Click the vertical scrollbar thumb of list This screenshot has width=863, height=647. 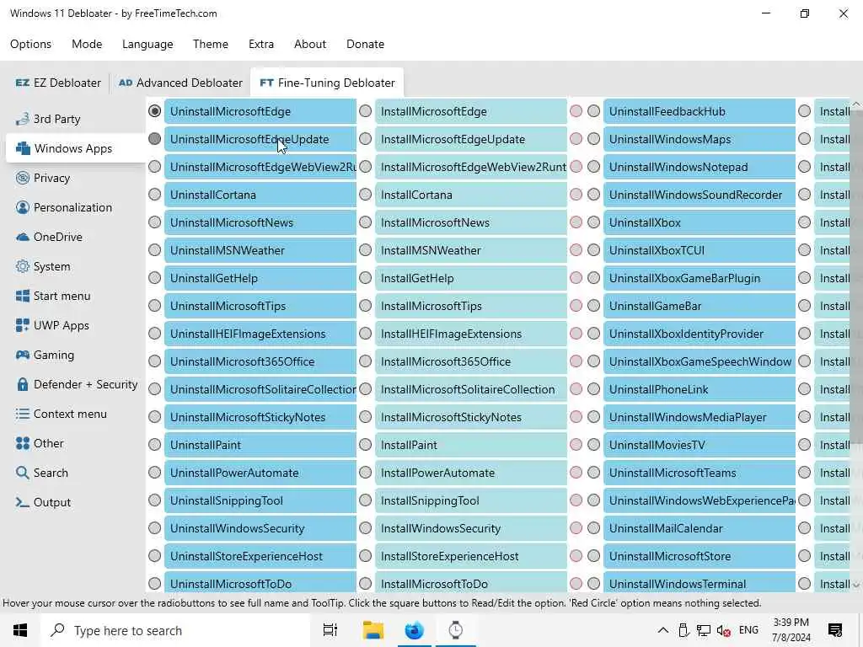856,275
